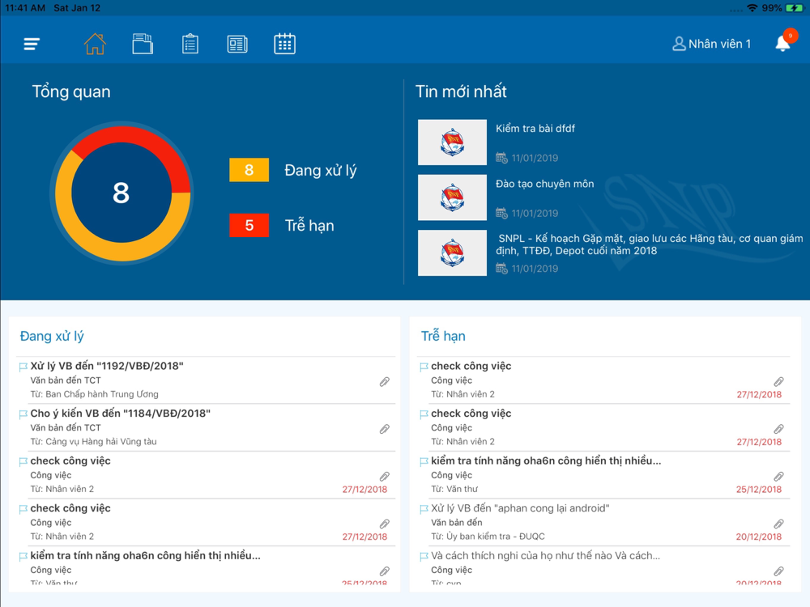810x607 pixels.
Task: Tap the Home icon in toolbar
Action: 95,44
